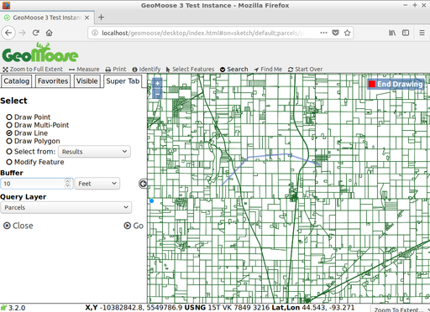Reload the current page
430x312 pixels.
click(35, 33)
